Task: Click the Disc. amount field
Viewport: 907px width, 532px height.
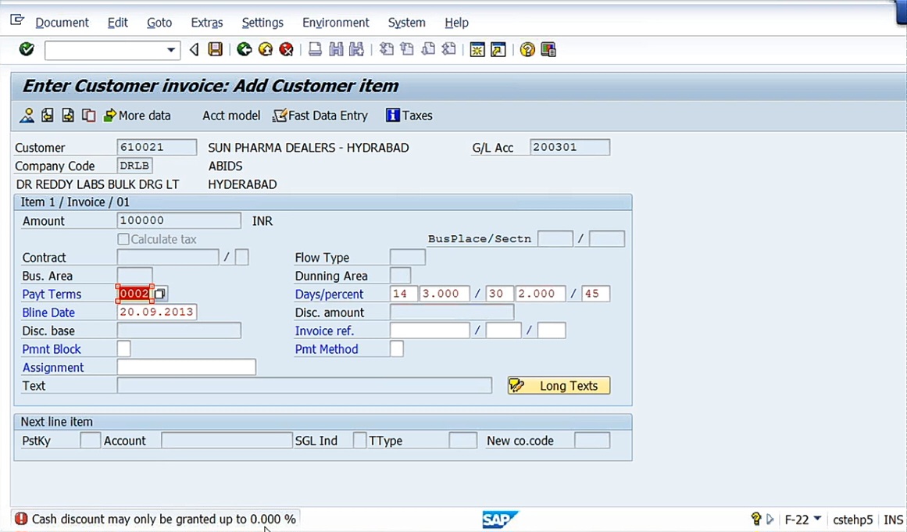Action: click(452, 312)
